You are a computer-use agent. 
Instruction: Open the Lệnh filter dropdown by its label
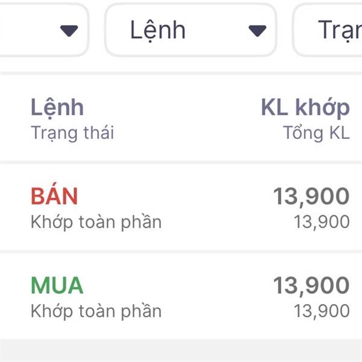[x=158, y=30]
